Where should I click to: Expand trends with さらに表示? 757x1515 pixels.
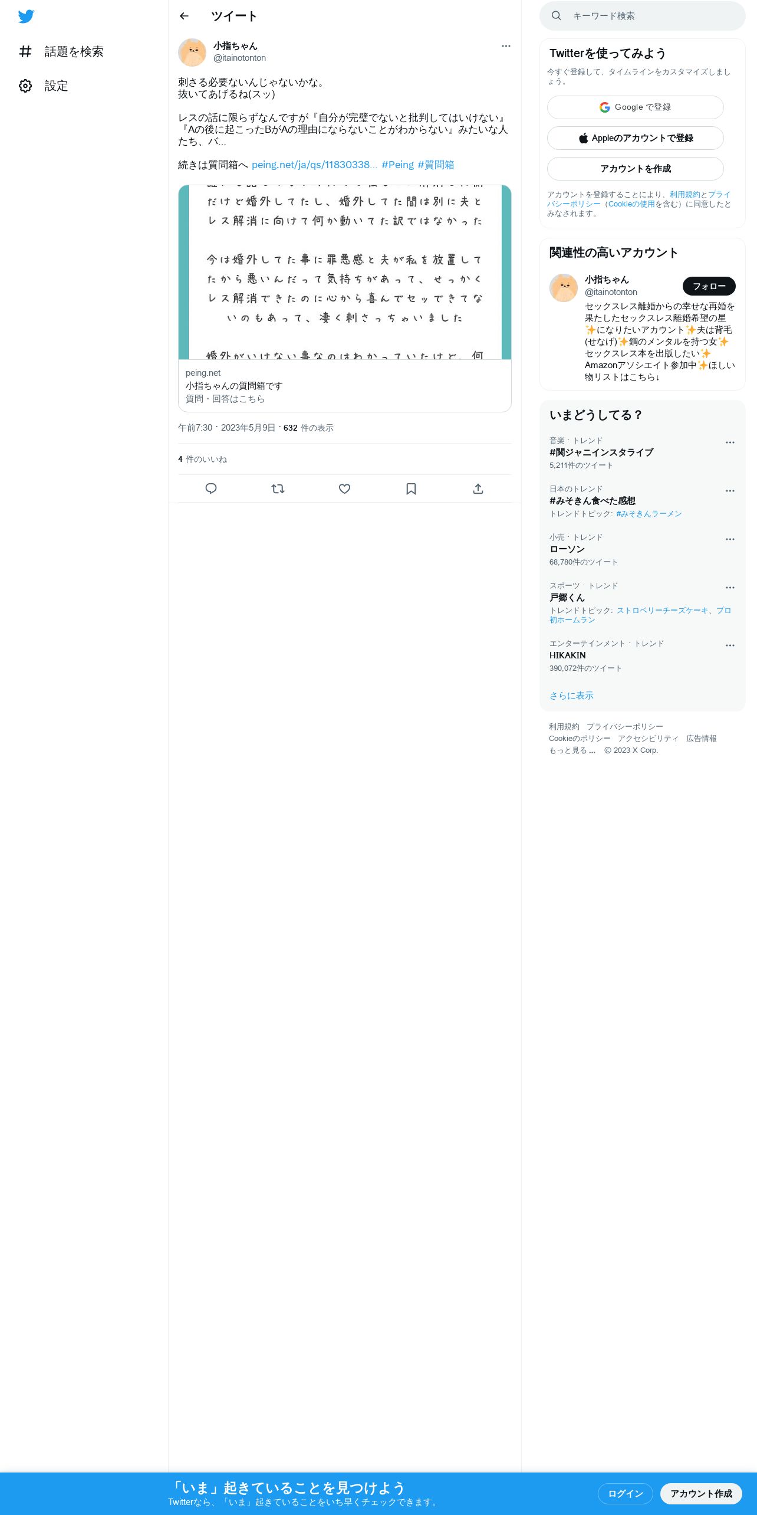click(x=571, y=696)
